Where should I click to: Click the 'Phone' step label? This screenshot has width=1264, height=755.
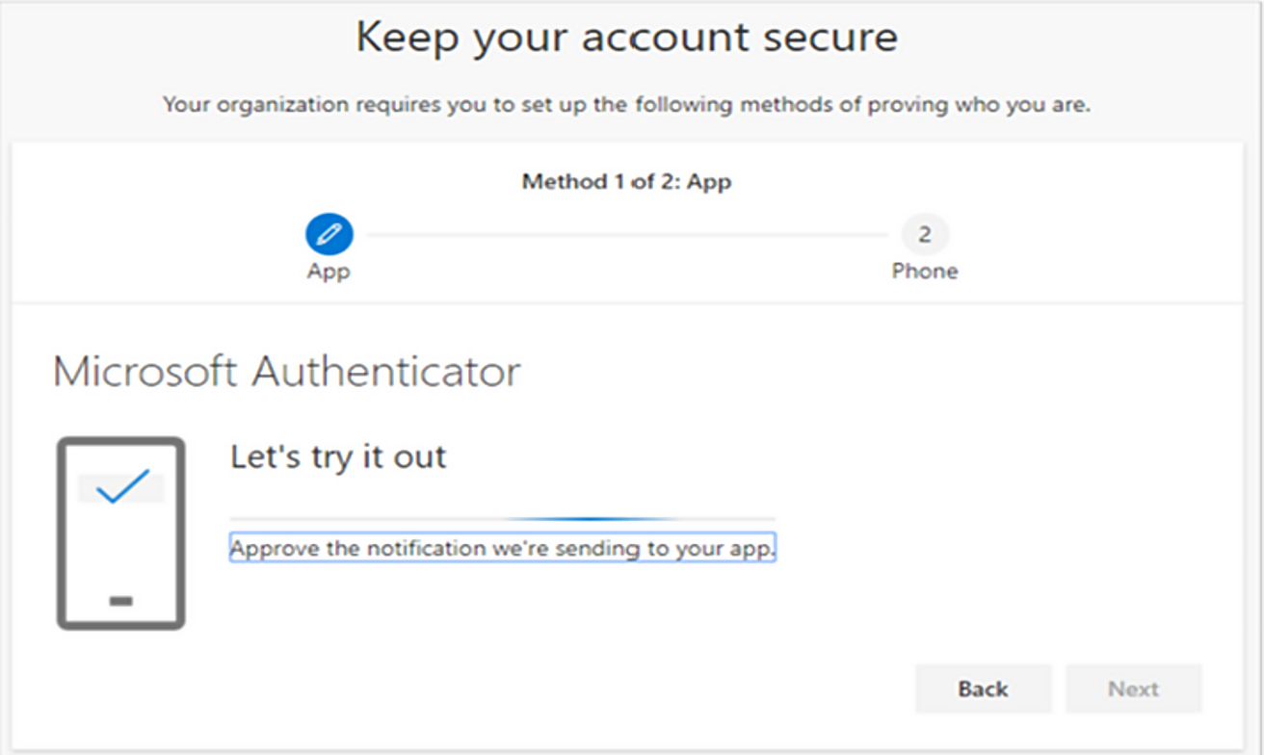(925, 272)
